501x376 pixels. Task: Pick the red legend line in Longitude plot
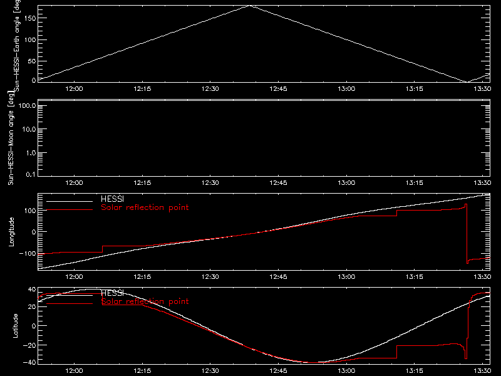[x=70, y=210]
